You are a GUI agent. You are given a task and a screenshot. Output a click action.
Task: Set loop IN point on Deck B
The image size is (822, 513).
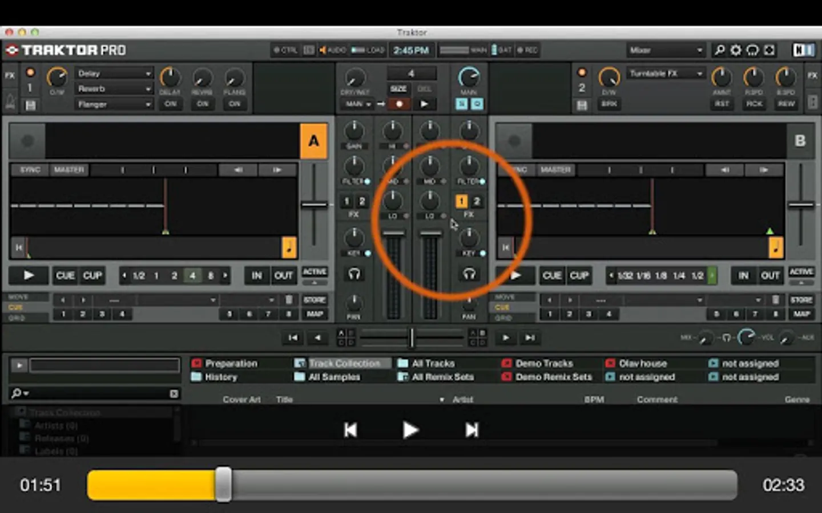pos(743,276)
